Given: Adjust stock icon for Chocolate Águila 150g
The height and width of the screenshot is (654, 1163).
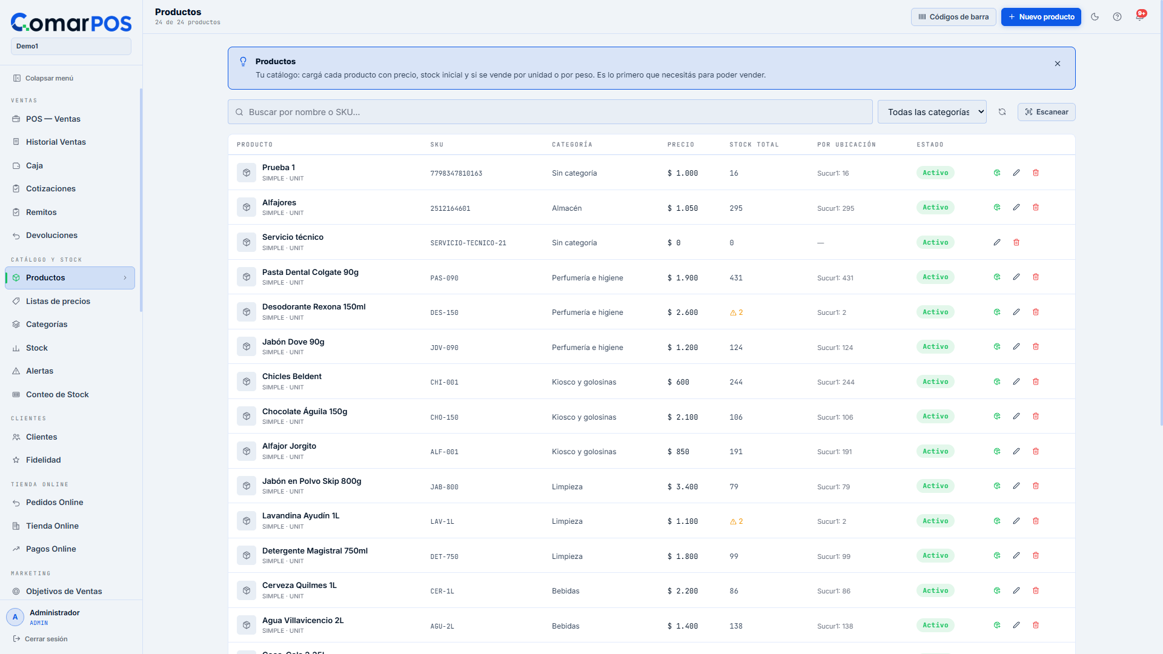Looking at the screenshot, I should point(997,417).
